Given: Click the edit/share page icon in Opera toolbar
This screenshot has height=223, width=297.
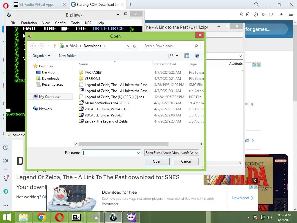Looking at the screenshot, I should click(241, 15).
